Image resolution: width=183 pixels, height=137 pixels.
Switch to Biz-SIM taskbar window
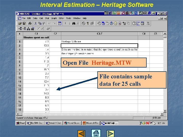36,123
